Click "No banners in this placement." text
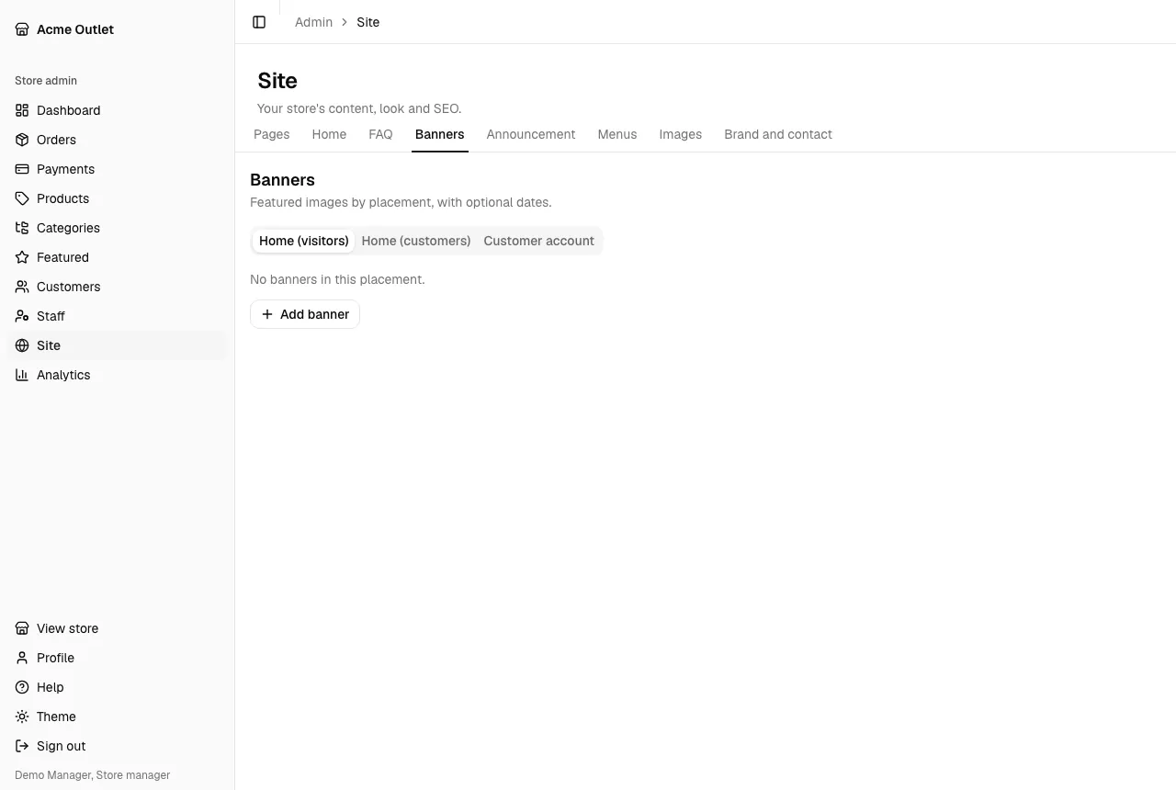 (x=337, y=279)
